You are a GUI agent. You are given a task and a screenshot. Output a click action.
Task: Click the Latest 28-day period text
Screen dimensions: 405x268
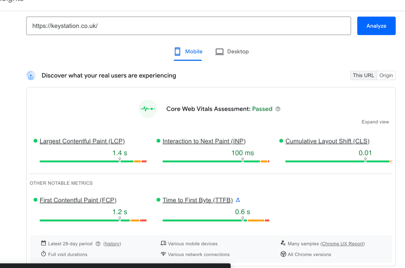click(70, 244)
